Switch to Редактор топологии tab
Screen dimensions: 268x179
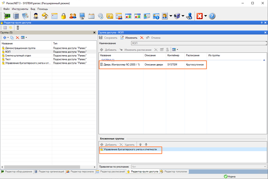click(174, 172)
